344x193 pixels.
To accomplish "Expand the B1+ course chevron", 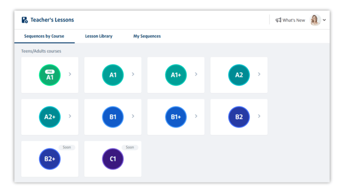I will tap(196, 116).
